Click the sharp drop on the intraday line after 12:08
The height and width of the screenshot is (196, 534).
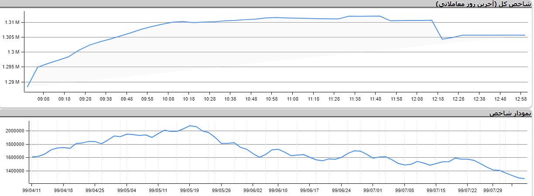[437, 30]
